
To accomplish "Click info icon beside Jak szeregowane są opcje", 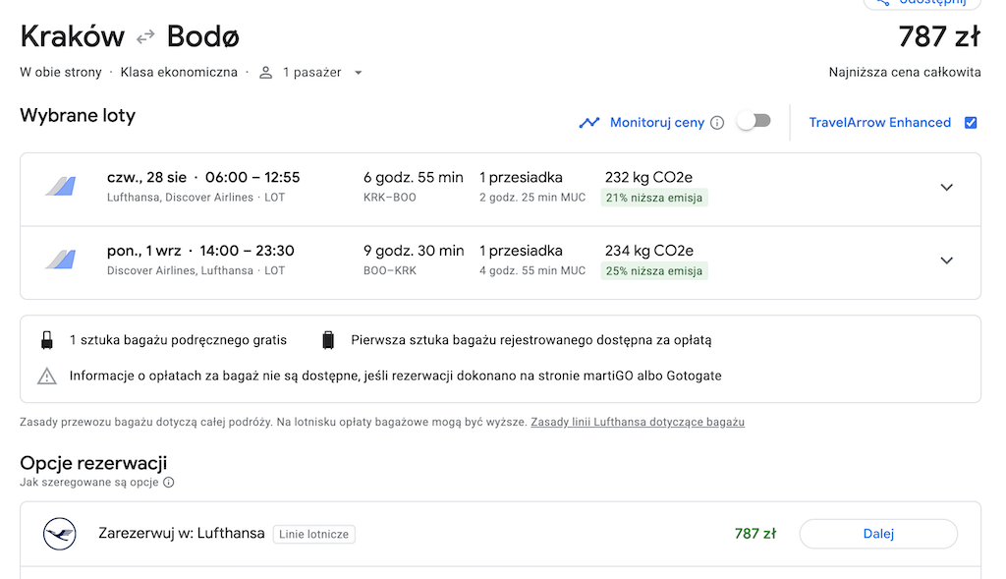I will coord(169,482).
